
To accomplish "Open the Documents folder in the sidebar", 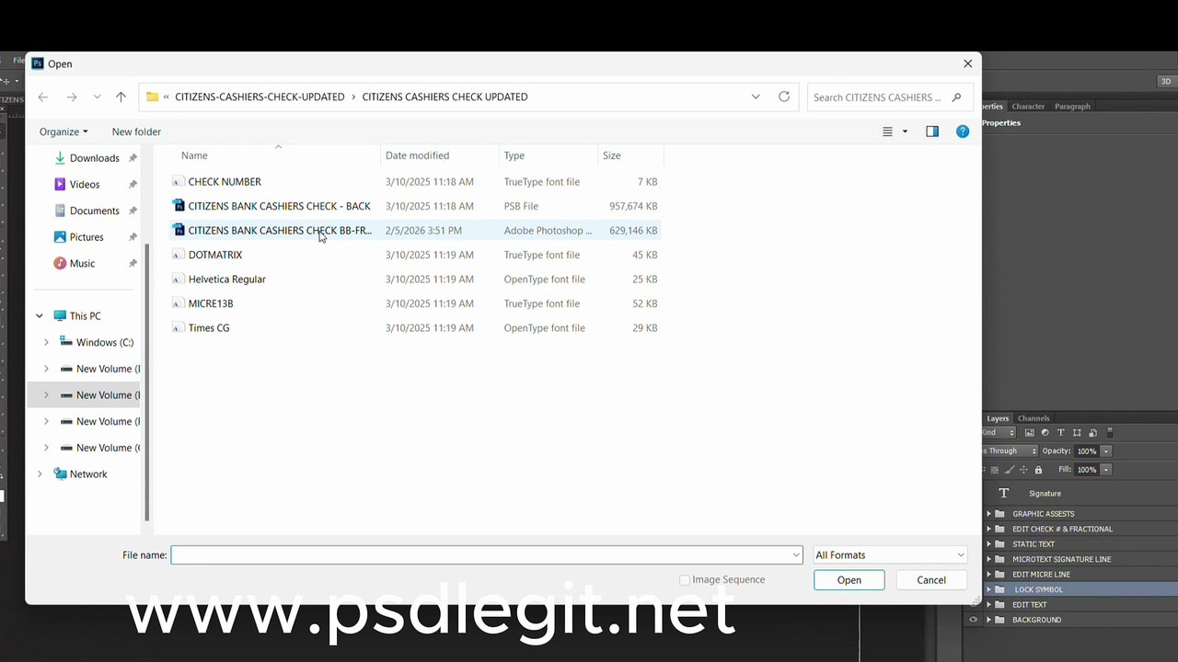I will (95, 211).
